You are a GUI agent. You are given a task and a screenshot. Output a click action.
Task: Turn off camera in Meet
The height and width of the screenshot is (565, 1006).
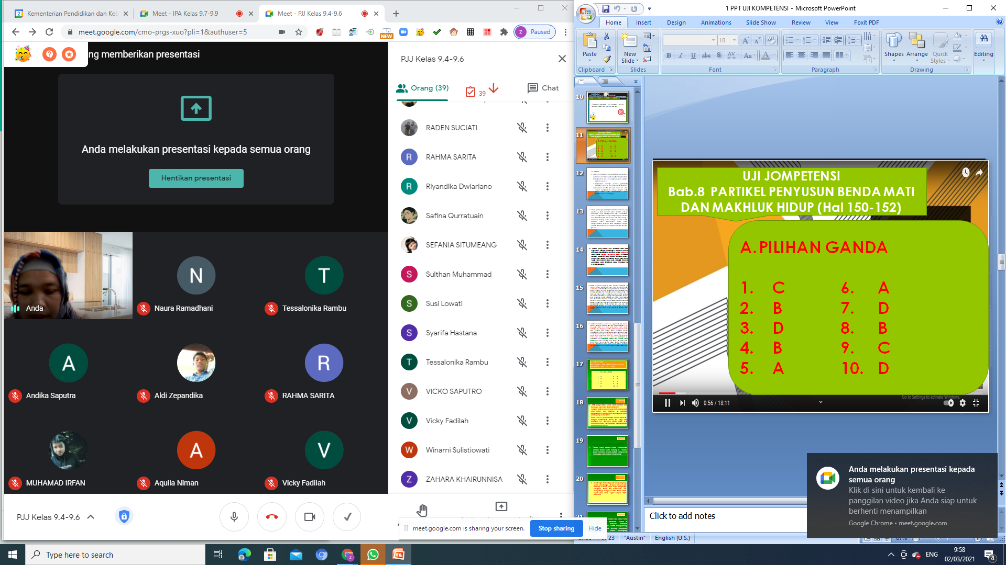309,517
